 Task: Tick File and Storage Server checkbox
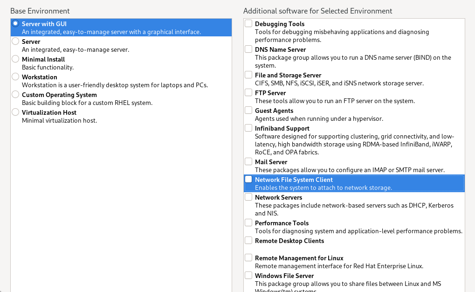coord(249,75)
